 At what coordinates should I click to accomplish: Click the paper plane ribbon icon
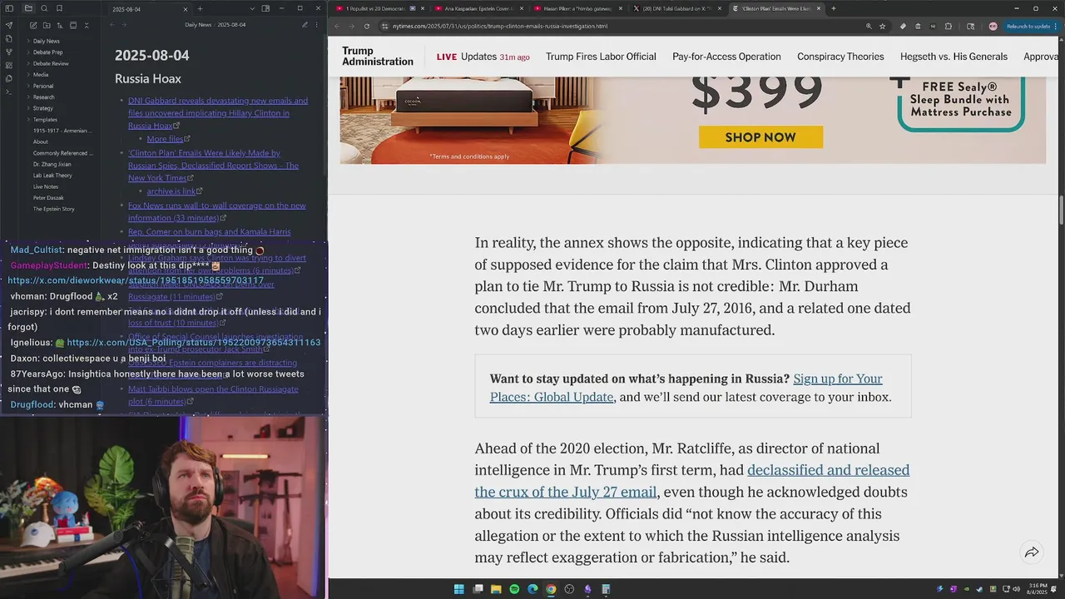pyautogui.click(x=9, y=25)
